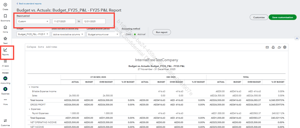
Task: Open pinned Expenses app
Action: point(5,89)
